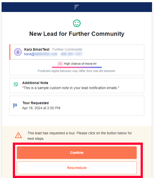Click the pink AI badge
This screenshot has width=154, height=178.
click(60, 64)
